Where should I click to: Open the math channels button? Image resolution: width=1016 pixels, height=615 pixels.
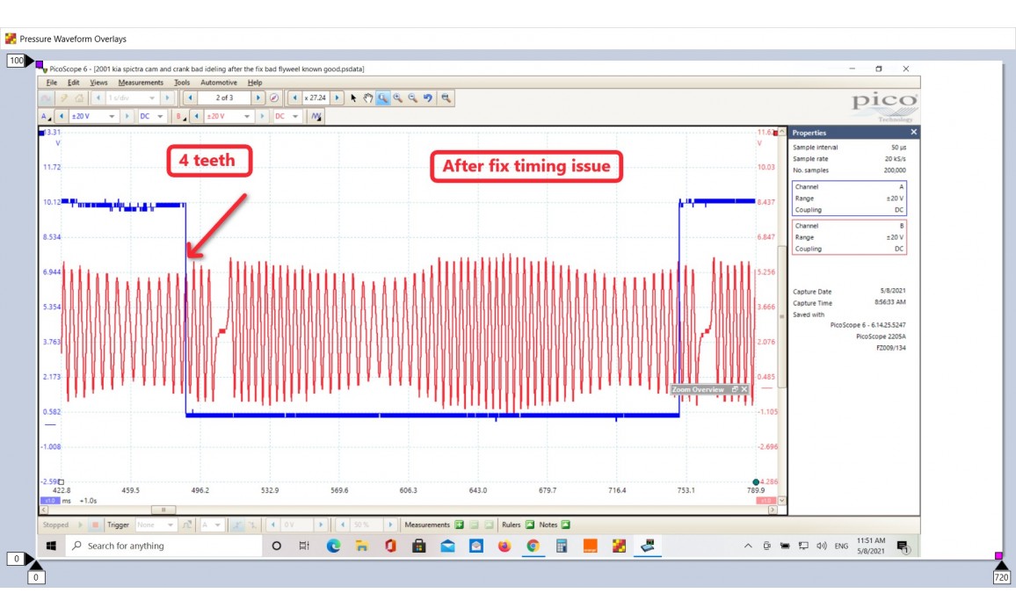(x=316, y=116)
